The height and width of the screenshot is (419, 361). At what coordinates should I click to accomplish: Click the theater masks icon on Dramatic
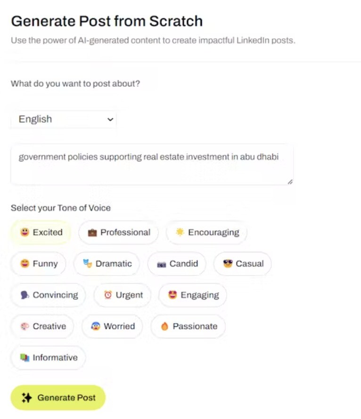[x=87, y=264]
